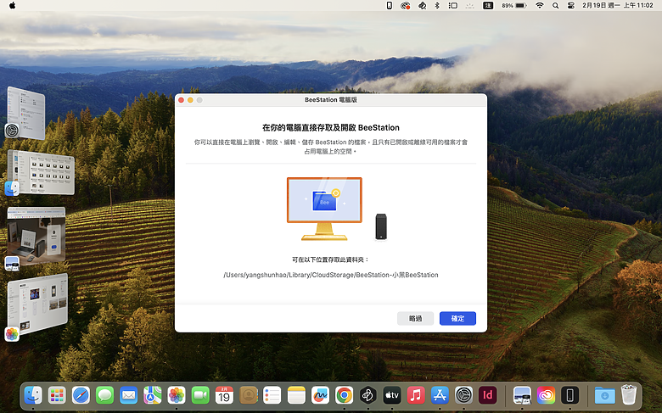Open Launchpad from the Dock
662x413 pixels.
click(57, 395)
